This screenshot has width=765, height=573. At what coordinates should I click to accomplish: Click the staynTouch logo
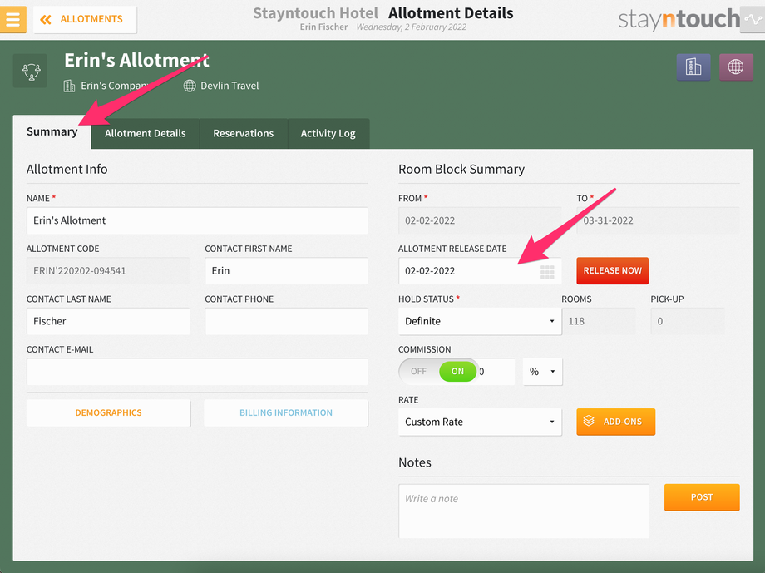(679, 19)
